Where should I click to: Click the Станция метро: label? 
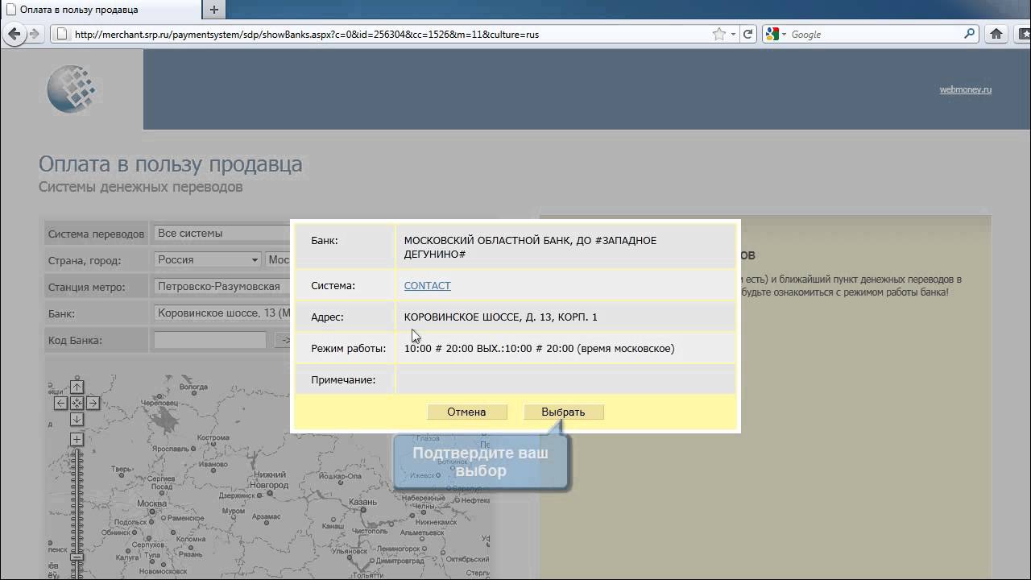point(86,287)
